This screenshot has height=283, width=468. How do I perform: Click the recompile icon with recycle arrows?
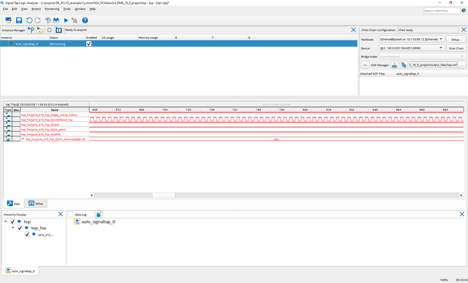pos(74,20)
